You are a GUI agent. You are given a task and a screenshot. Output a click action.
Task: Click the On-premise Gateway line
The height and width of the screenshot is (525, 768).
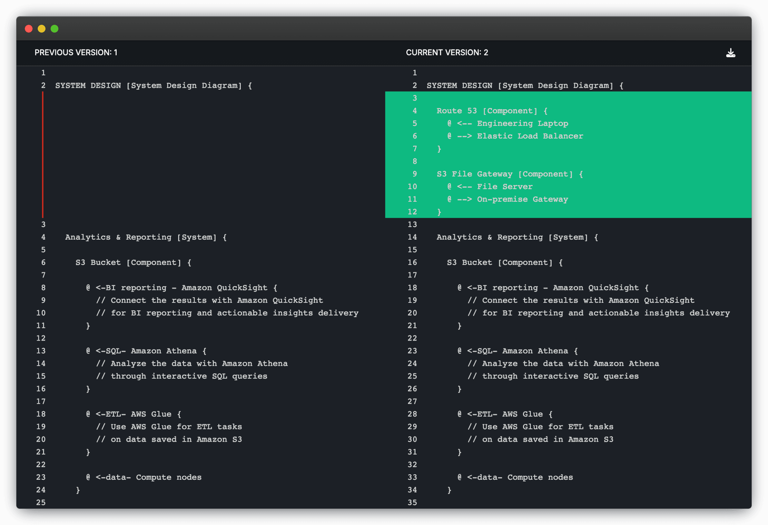(508, 199)
